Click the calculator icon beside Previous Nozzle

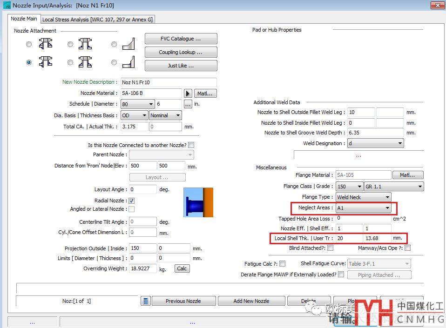[x=146, y=301]
